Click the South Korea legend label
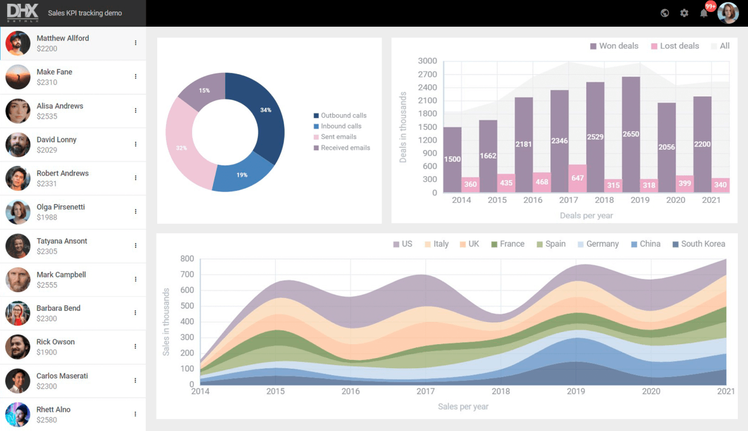This screenshot has height=431, width=748. tap(702, 244)
